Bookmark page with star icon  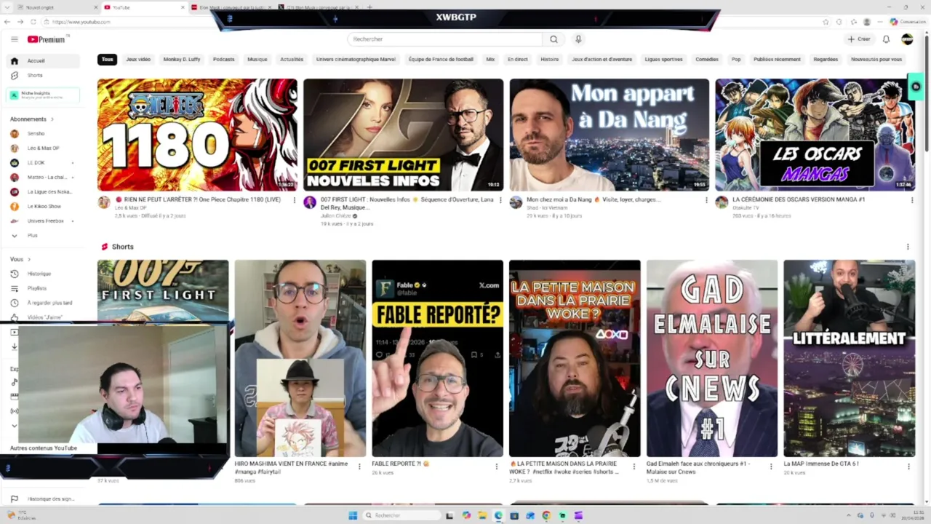[x=826, y=22]
